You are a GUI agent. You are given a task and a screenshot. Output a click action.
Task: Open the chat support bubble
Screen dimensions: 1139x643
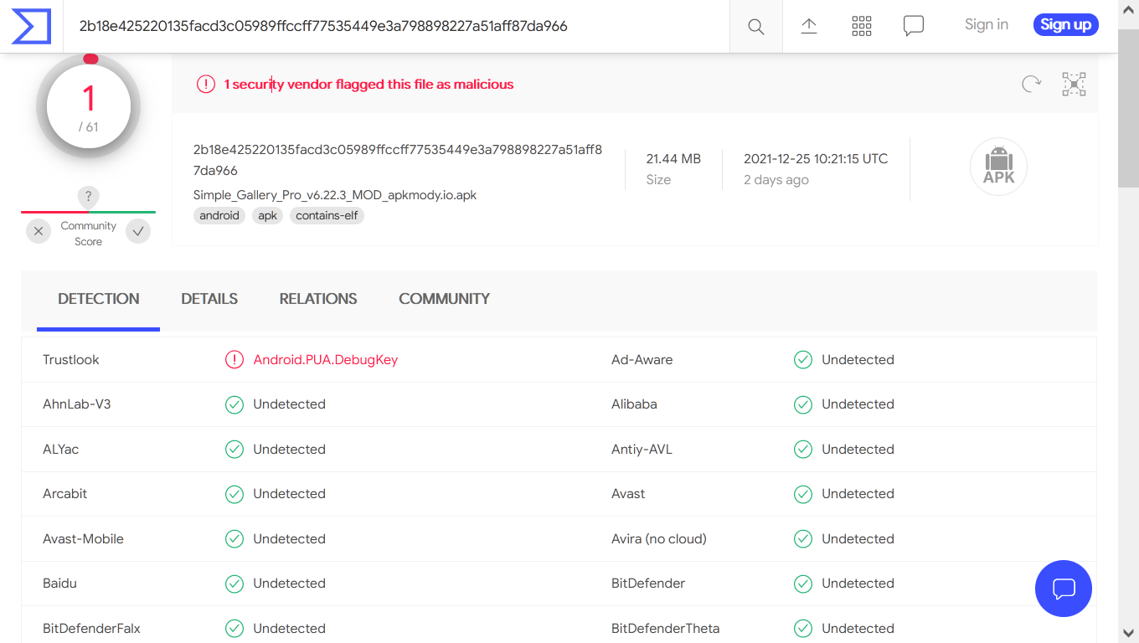[1064, 589]
